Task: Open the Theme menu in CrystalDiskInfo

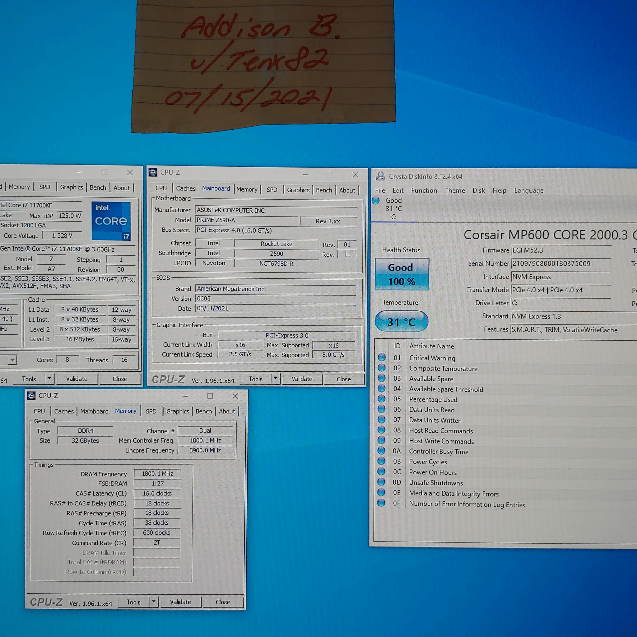Action: click(455, 190)
